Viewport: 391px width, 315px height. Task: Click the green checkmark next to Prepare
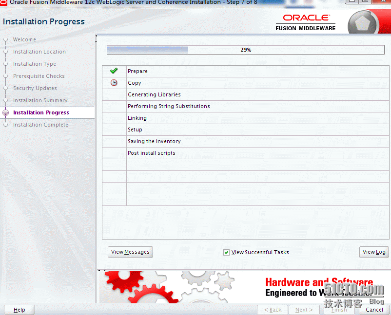click(x=114, y=71)
